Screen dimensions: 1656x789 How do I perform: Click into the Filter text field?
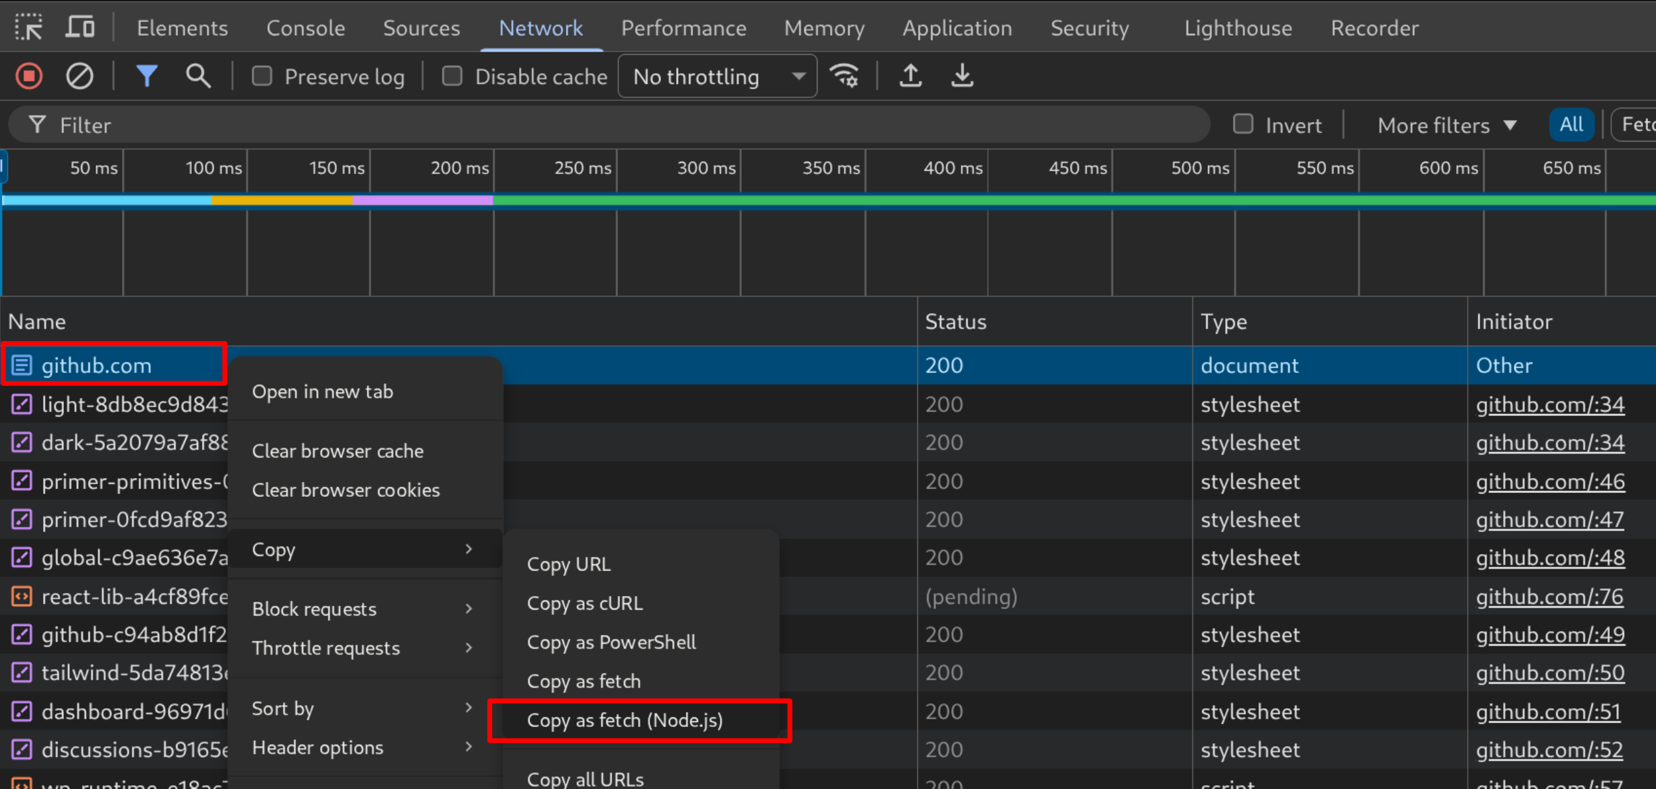(x=610, y=125)
